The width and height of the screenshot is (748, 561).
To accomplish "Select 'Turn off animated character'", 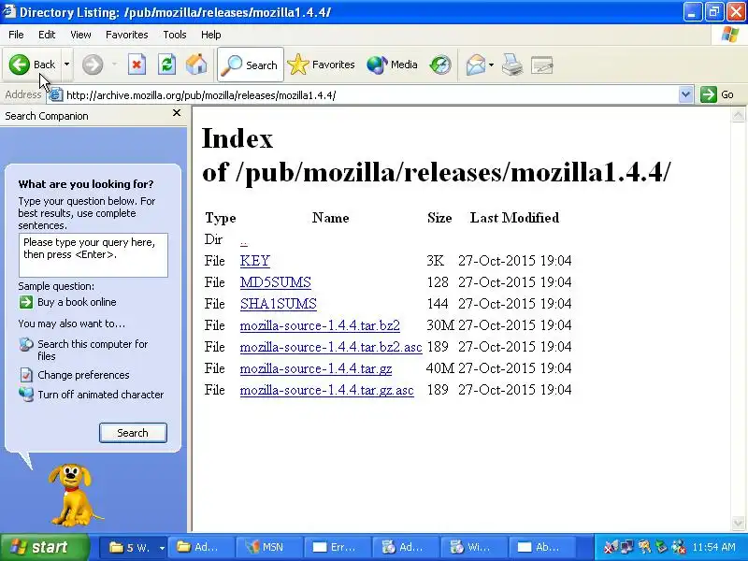I will [x=101, y=395].
